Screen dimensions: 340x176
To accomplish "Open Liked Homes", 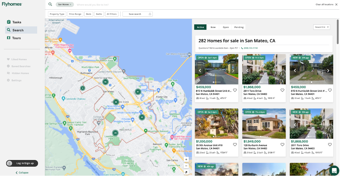I will click(17, 59).
